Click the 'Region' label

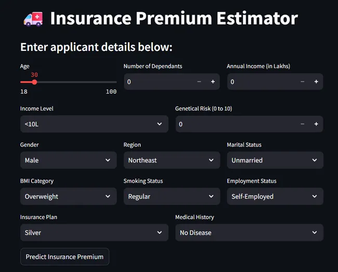132,145
